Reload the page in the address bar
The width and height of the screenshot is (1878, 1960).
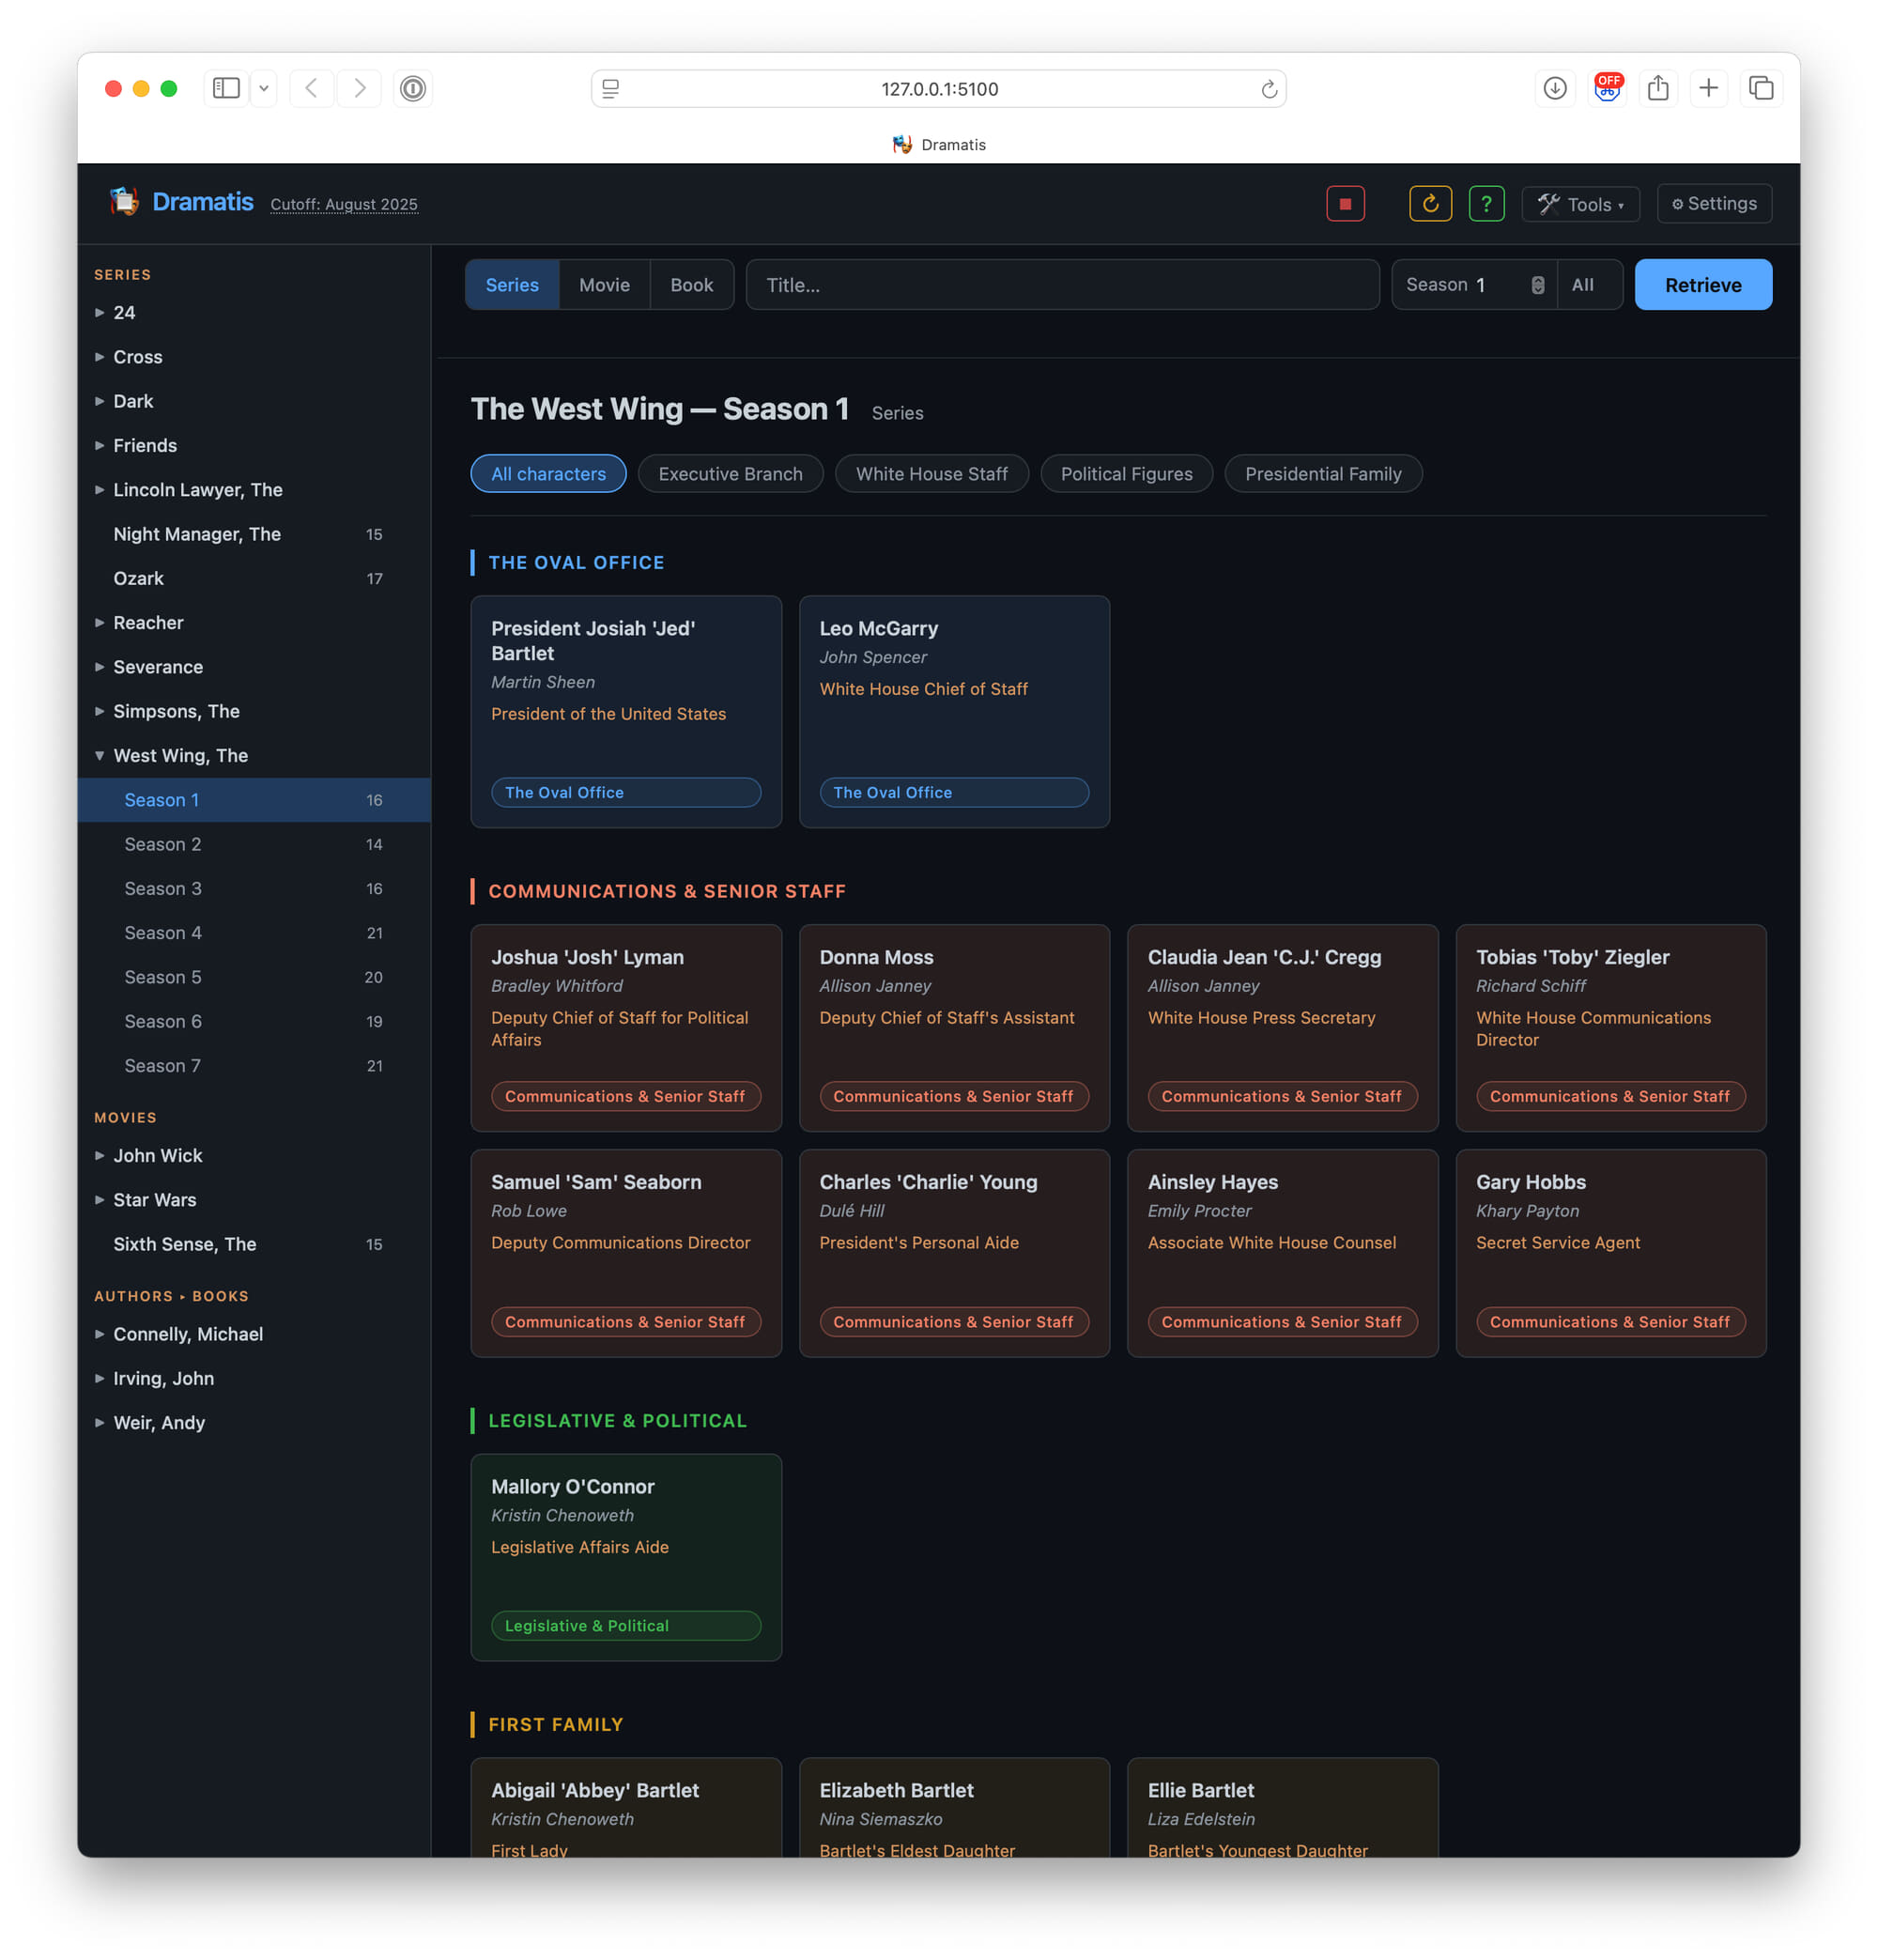point(1268,89)
